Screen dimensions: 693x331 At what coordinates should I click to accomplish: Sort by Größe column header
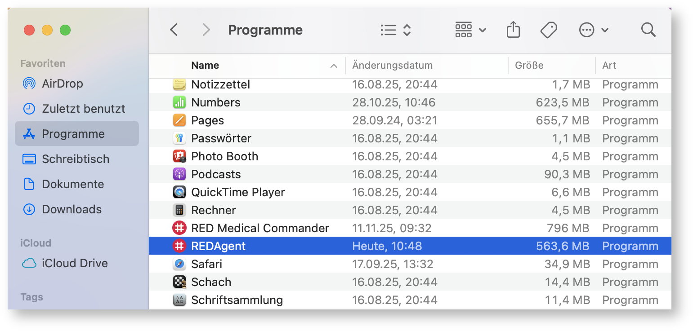click(x=529, y=66)
